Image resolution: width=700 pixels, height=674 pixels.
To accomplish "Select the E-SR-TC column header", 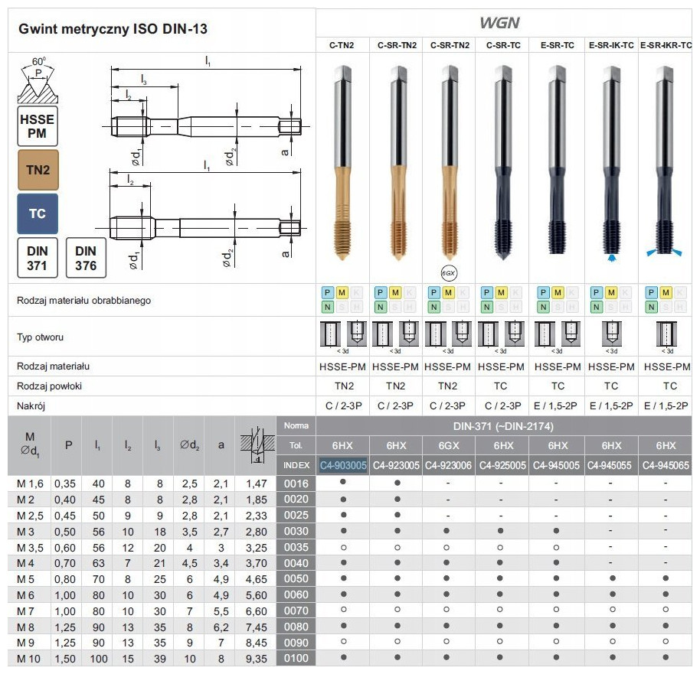I will [x=558, y=46].
